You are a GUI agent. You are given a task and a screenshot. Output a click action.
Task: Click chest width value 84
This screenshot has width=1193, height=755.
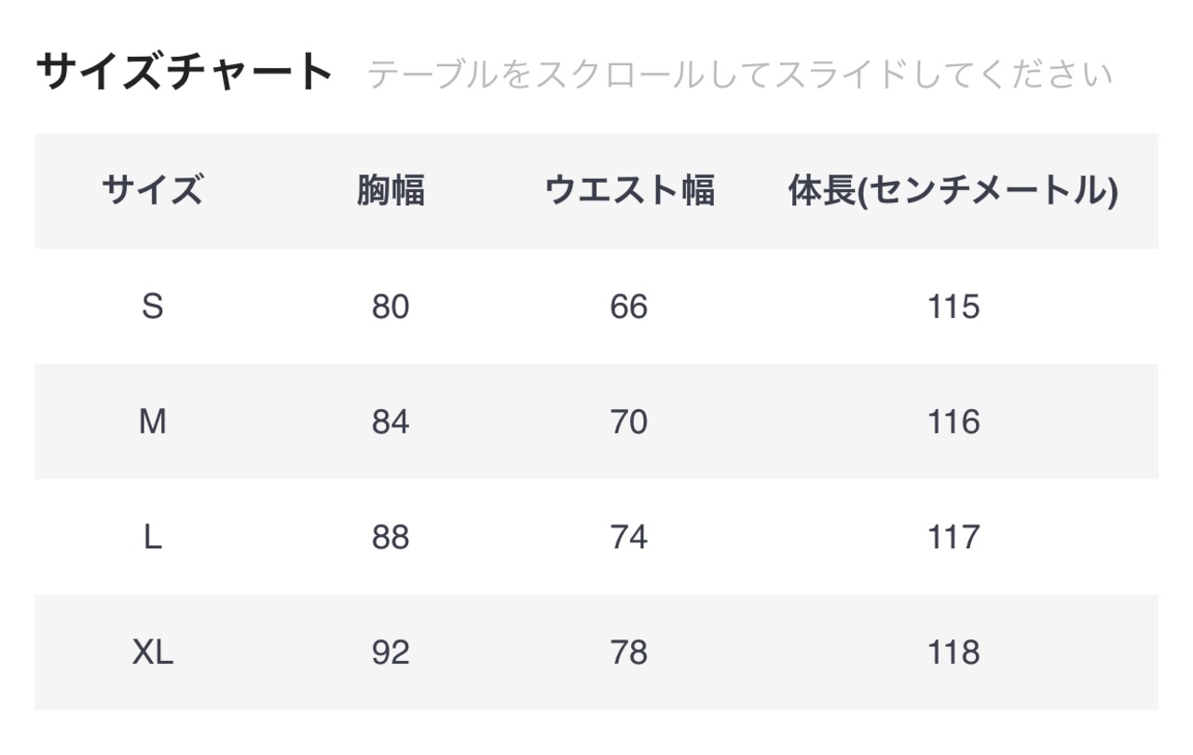pos(391,422)
